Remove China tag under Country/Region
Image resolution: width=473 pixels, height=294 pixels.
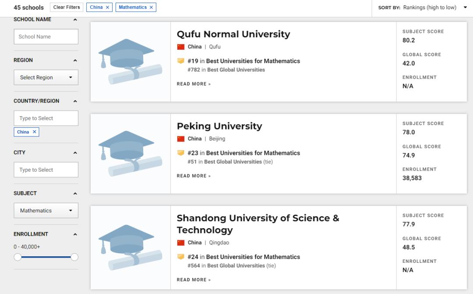[x=34, y=132]
